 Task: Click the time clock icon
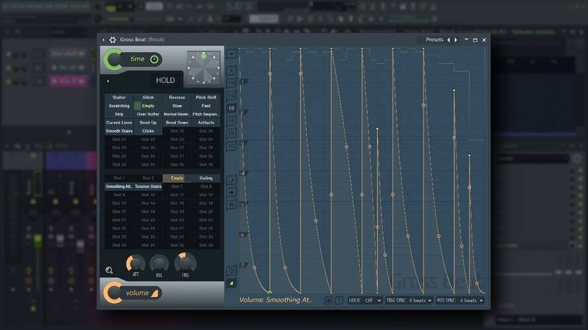[x=154, y=59]
